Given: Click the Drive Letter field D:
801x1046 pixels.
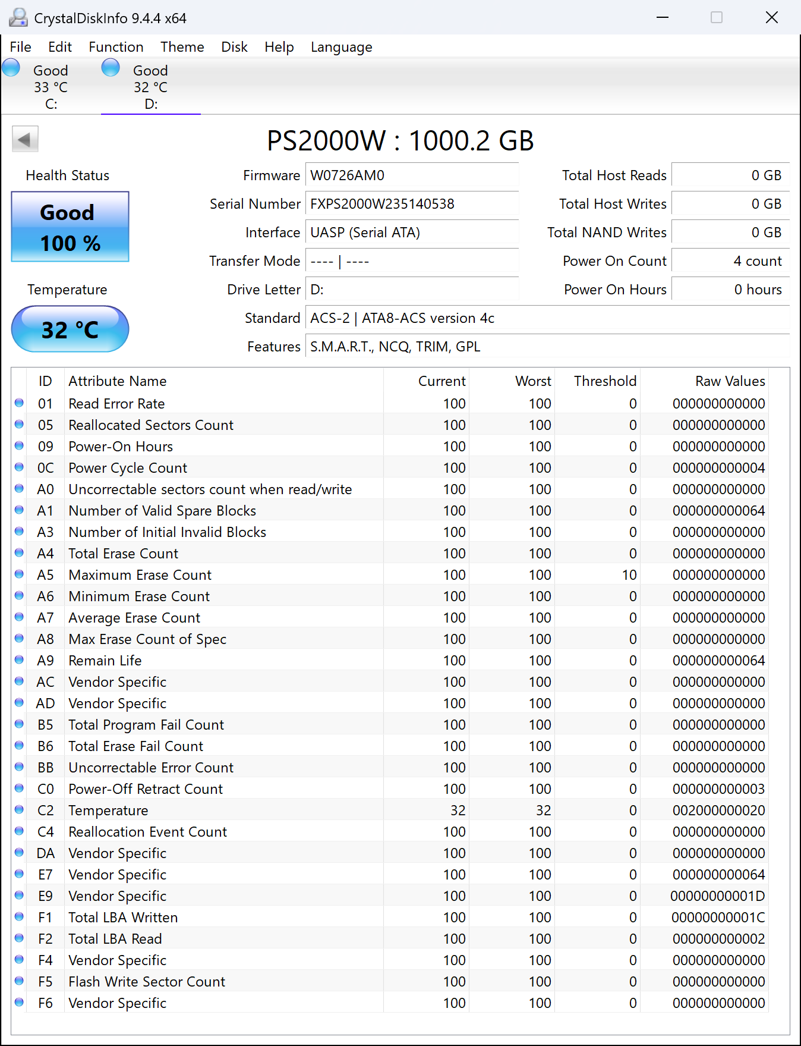Looking at the screenshot, I should pos(412,290).
